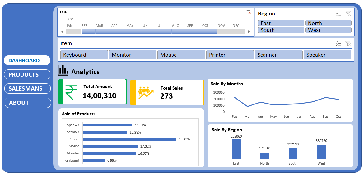
Task: Toggle multi-select in Region slicer
Action: coord(339,14)
